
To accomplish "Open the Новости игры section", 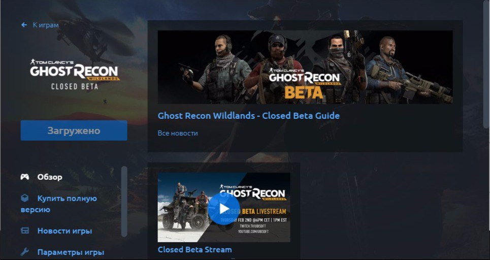I will (x=64, y=231).
